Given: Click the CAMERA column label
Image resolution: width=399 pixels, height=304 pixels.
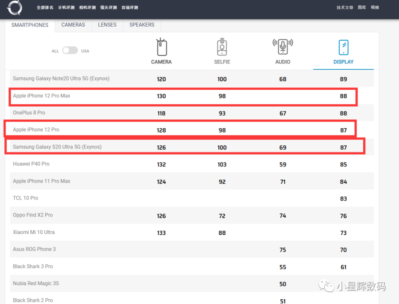Looking at the screenshot, I should tap(161, 62).
